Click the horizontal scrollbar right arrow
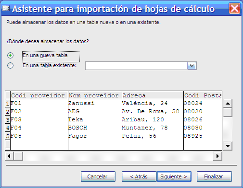The height and width of the screenshot is (188, 243). [217, 156]
